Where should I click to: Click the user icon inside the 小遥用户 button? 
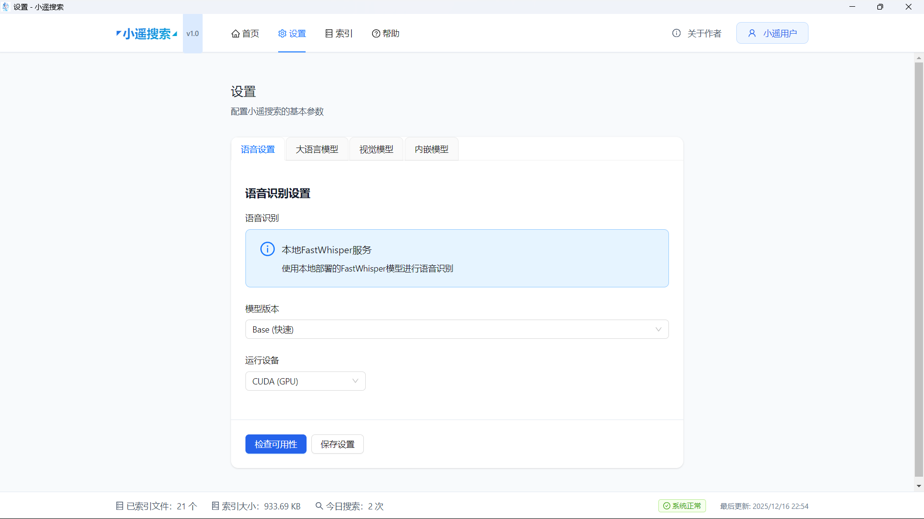753,33
